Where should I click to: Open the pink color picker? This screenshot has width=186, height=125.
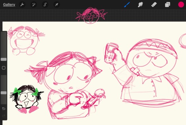point(181,4)
